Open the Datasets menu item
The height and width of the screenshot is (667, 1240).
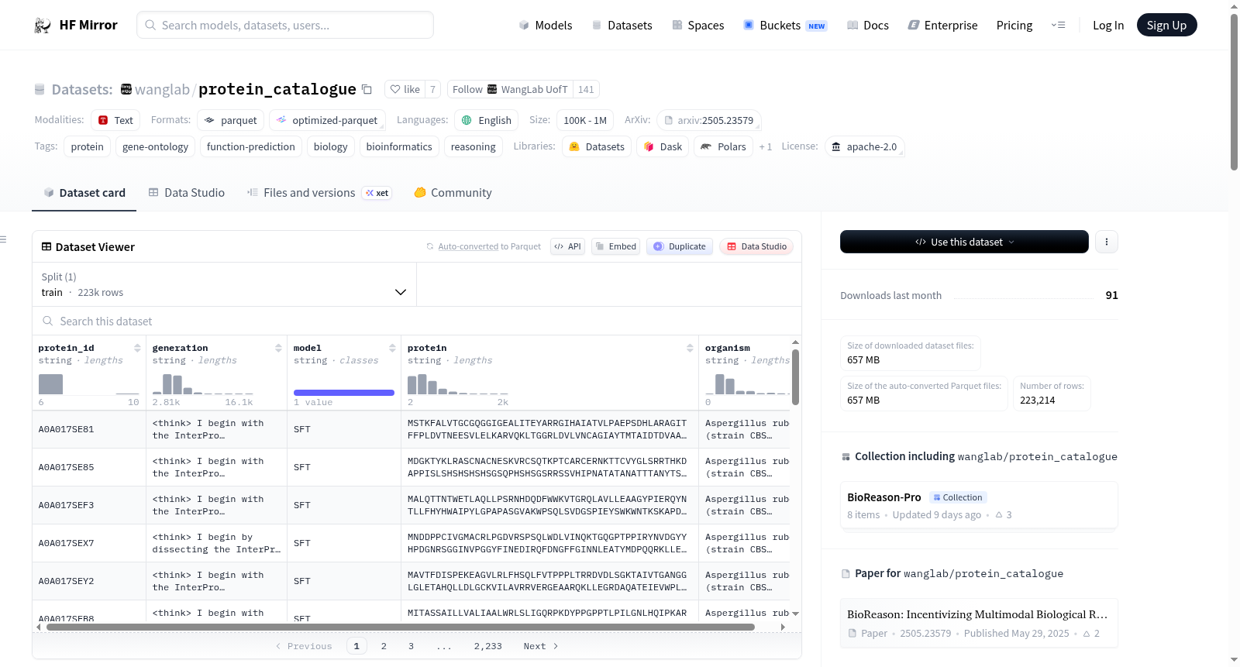622,26
